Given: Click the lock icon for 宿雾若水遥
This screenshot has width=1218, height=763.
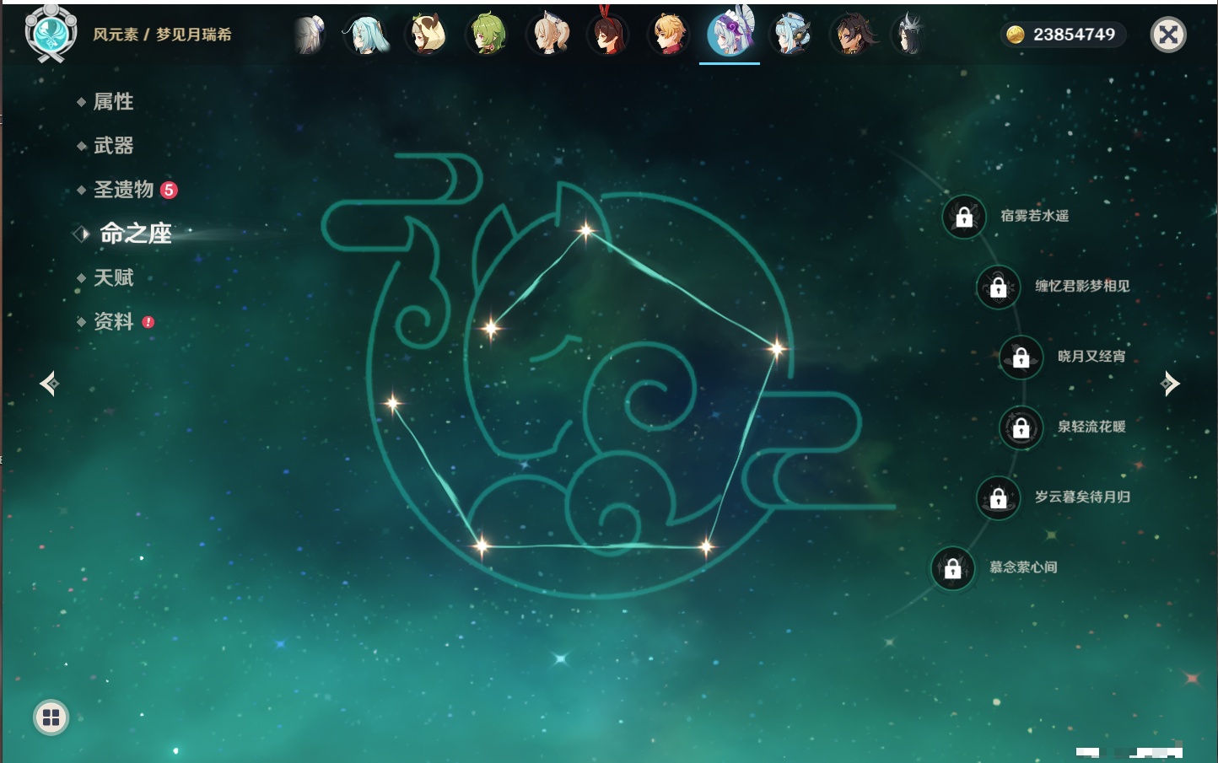Looking at the screenshot, I should click(x=964, y=217).
